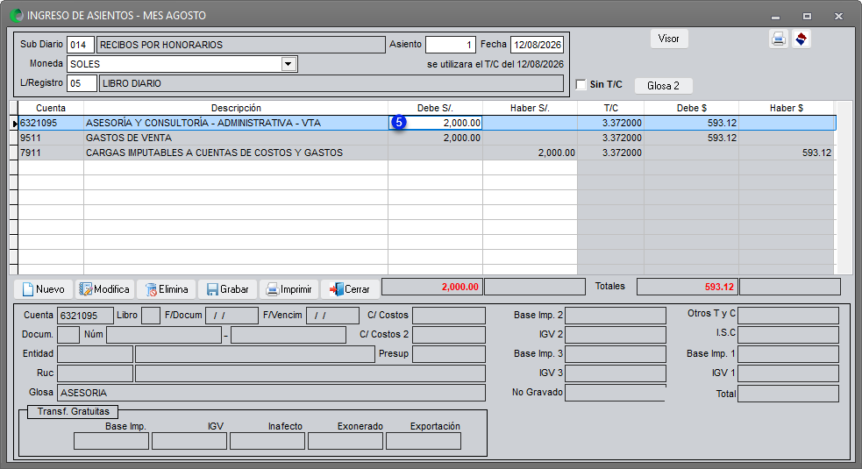This screenshot has width=862, height=469.
Task: Click the Sub Diario code field 014
Action: point(81,45)
